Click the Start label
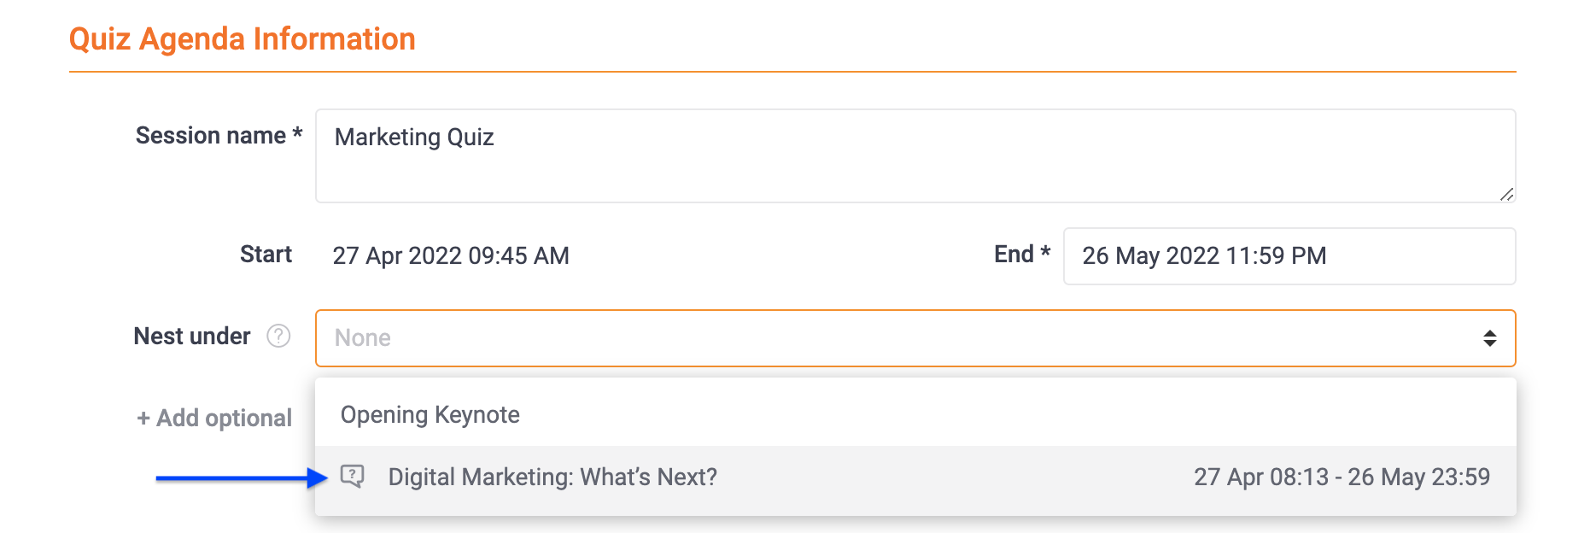 click(x=266, y=255)
